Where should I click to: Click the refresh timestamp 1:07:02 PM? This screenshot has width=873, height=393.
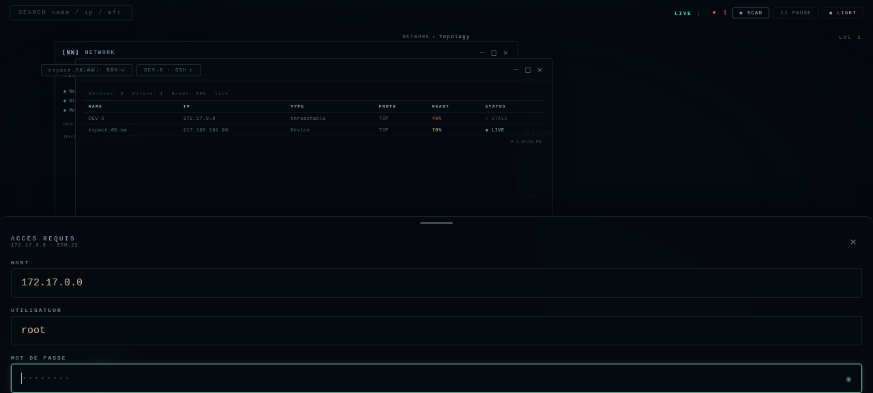pyautogui.click(x=526, y=142)
